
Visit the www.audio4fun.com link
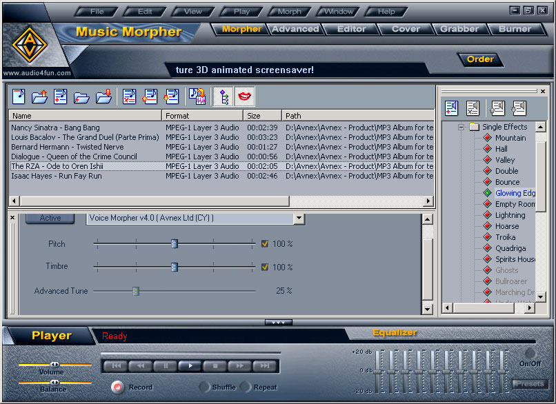pos(37,73)
